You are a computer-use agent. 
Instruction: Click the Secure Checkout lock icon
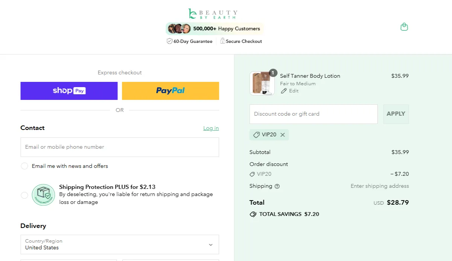point(222,41)
